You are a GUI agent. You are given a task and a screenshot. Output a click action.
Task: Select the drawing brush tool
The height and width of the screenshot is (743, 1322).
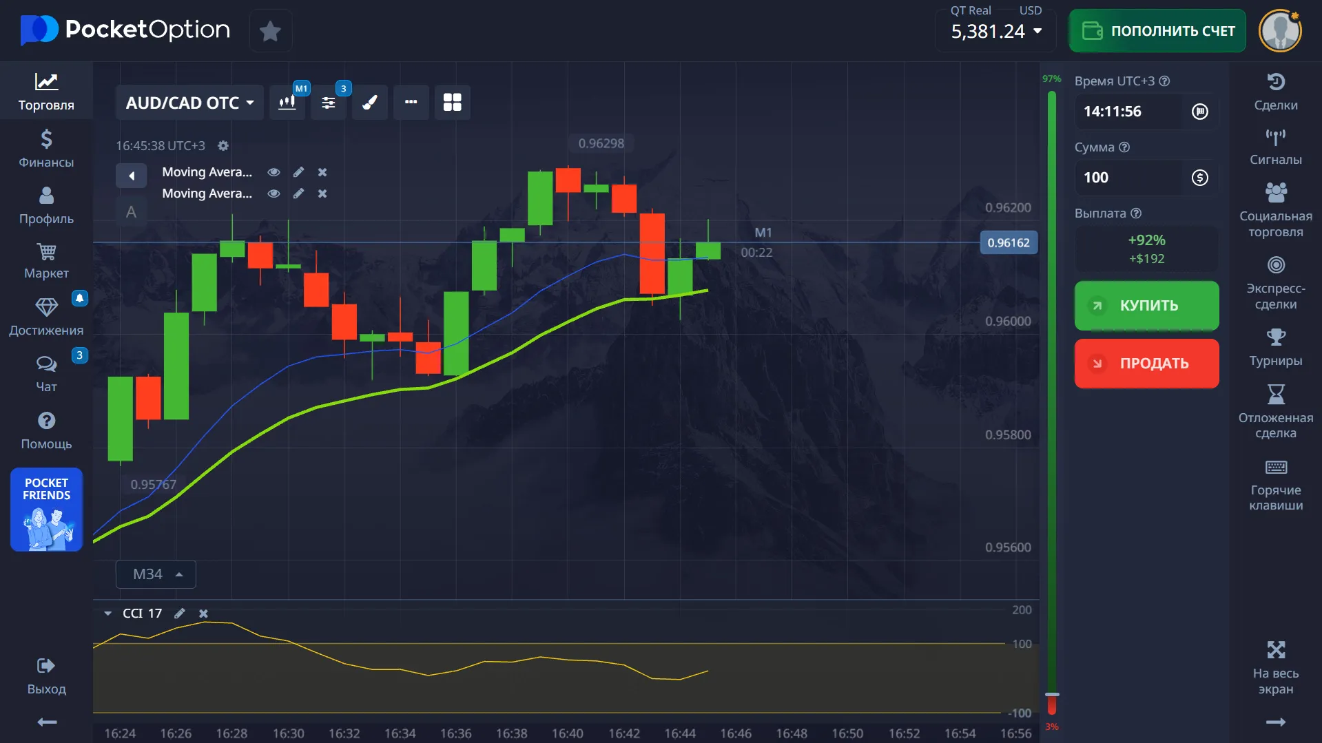click(x=370, y=103)
